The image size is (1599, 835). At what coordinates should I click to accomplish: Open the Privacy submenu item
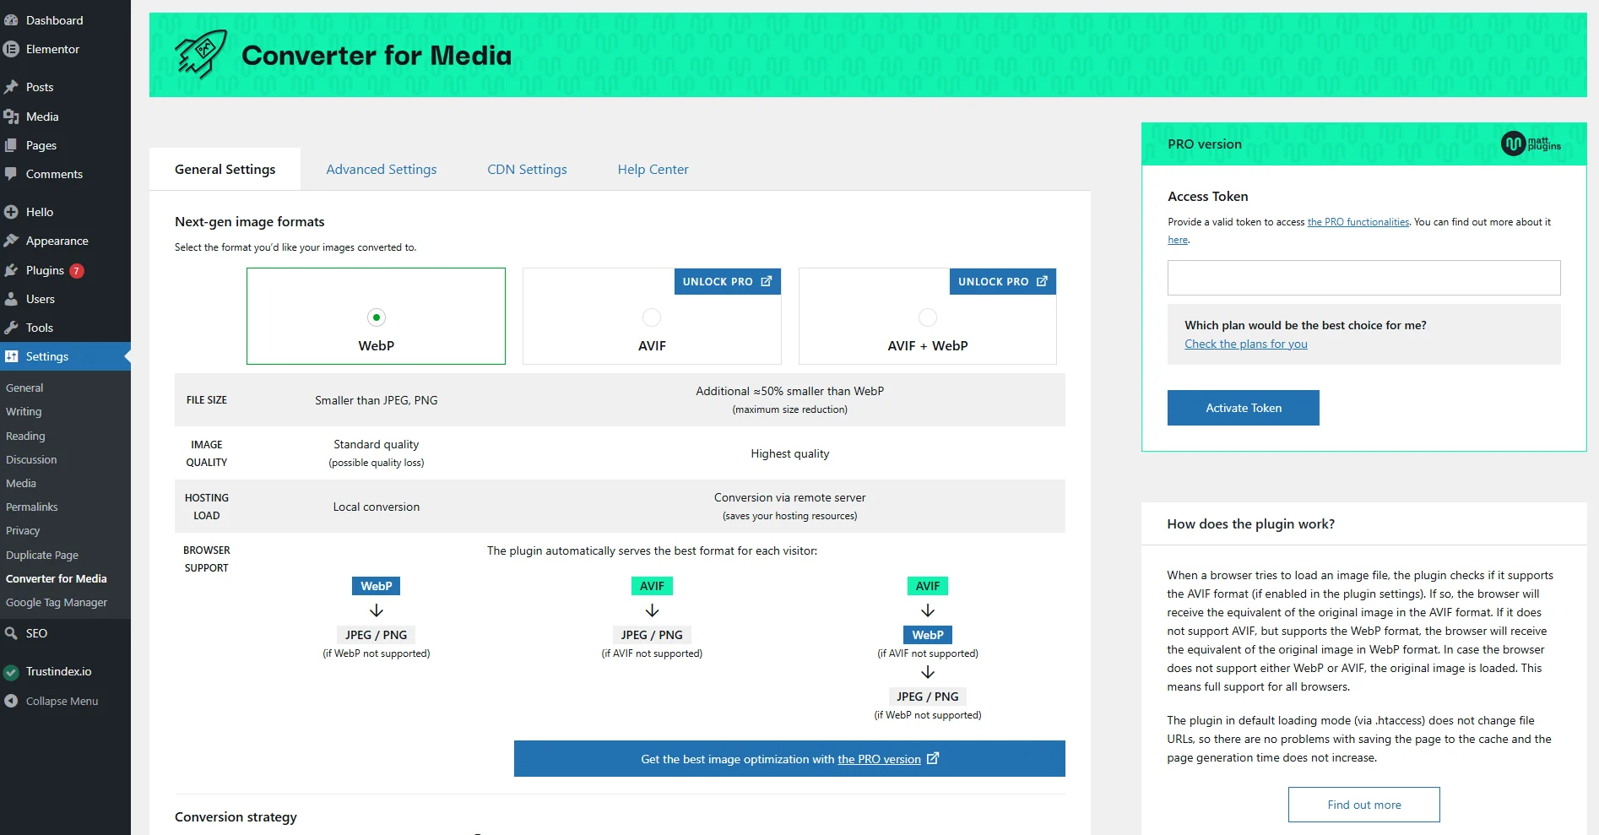pos(23,530)
